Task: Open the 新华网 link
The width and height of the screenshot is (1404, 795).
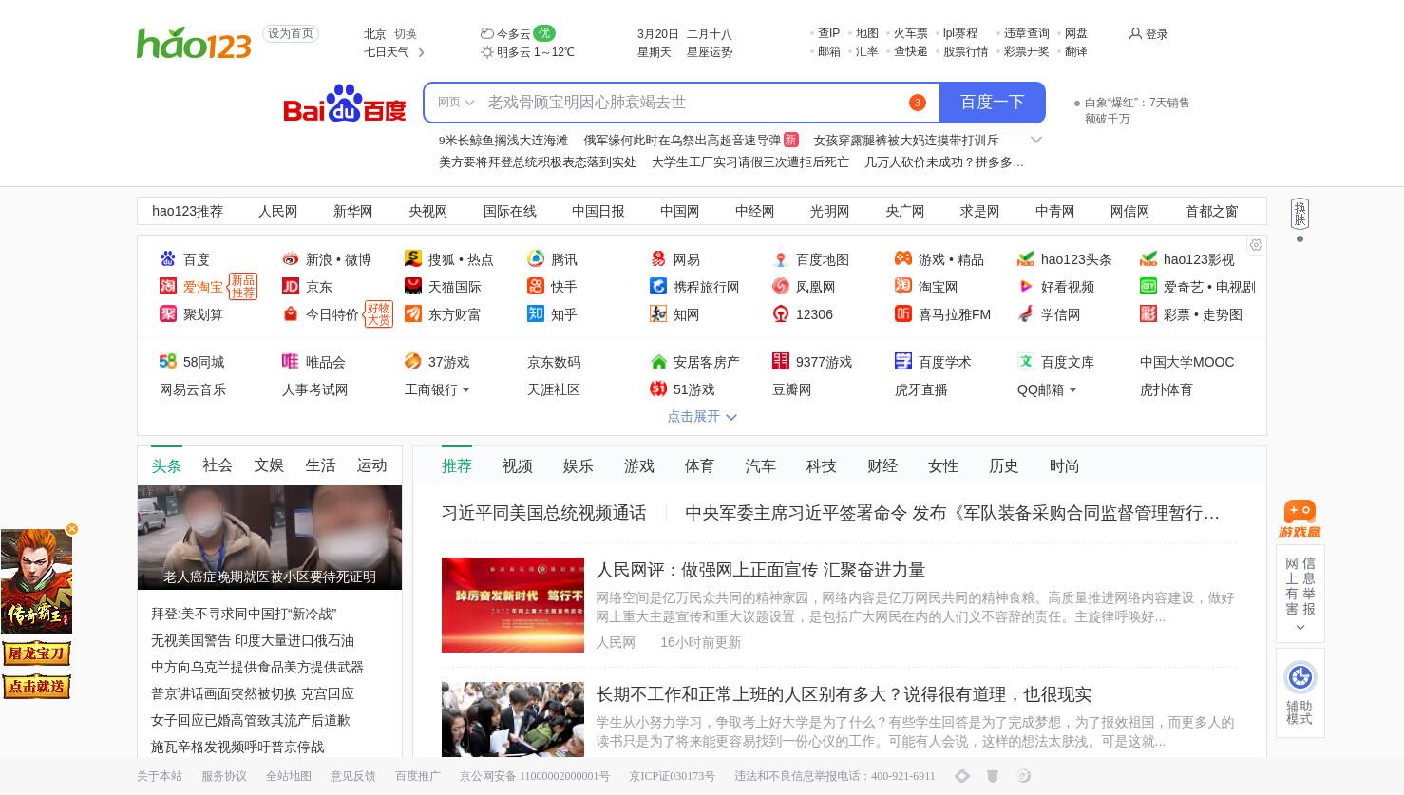Action: (352, 211)
